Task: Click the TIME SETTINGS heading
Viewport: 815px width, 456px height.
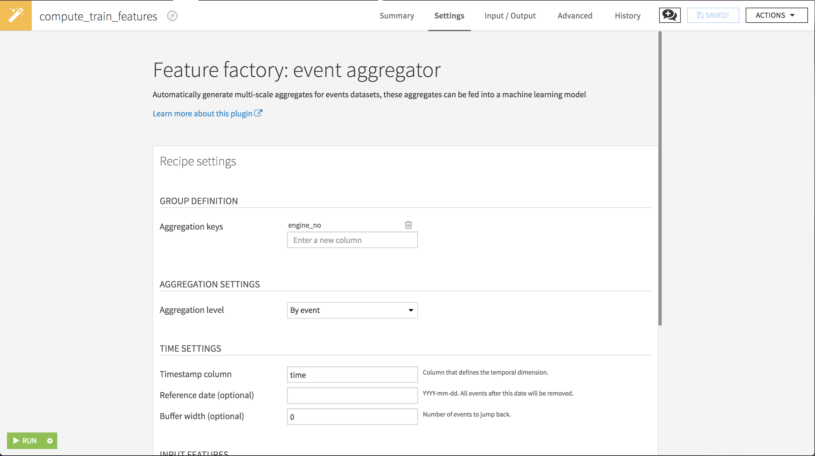Action: coord(190,349)
